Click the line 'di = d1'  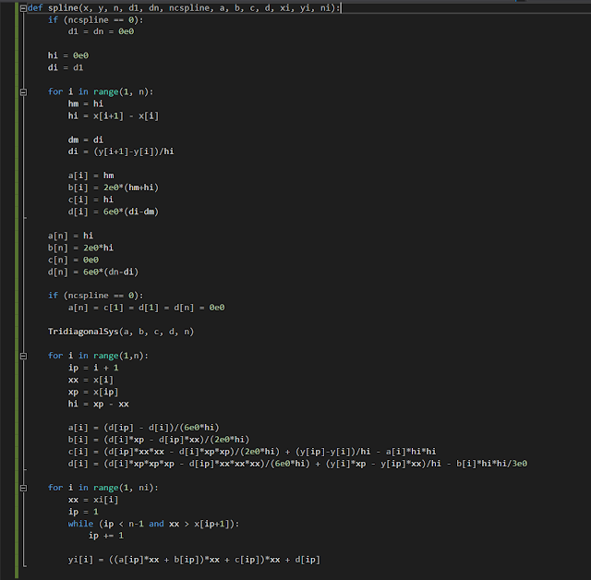coord(66,67)
